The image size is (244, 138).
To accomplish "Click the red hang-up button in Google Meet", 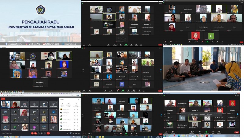I will click(48, 133).
